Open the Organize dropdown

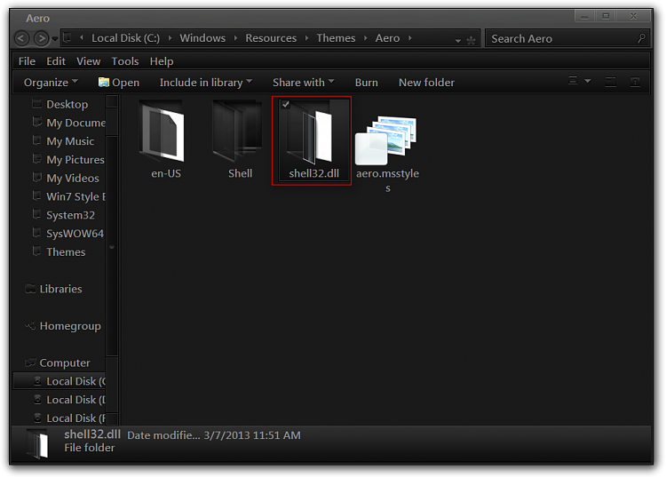[x=51, y=83]
